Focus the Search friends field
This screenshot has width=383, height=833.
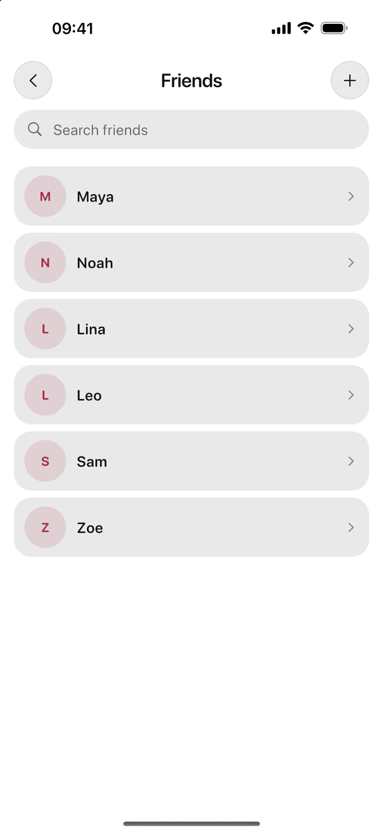(x=191, y=130)
